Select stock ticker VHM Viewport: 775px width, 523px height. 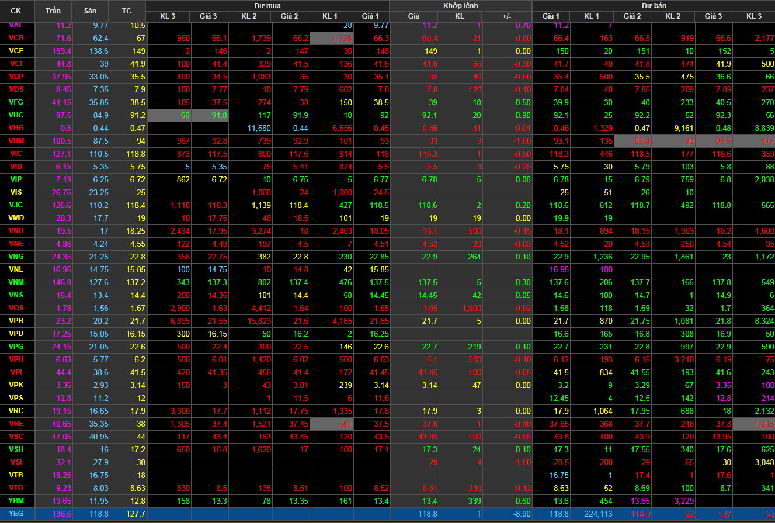tap(16, 141)
